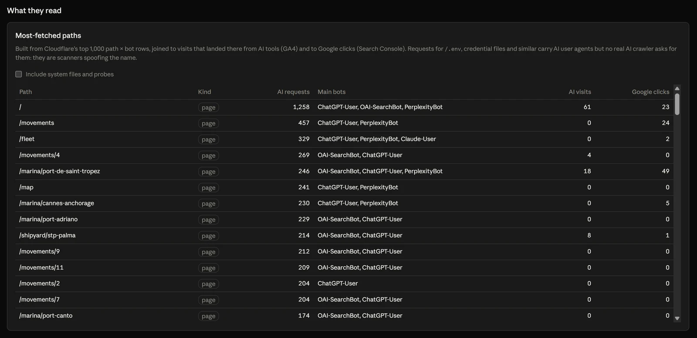Click the Google clicks column header
Screen dimensions: 697x338
coord(650,92)
